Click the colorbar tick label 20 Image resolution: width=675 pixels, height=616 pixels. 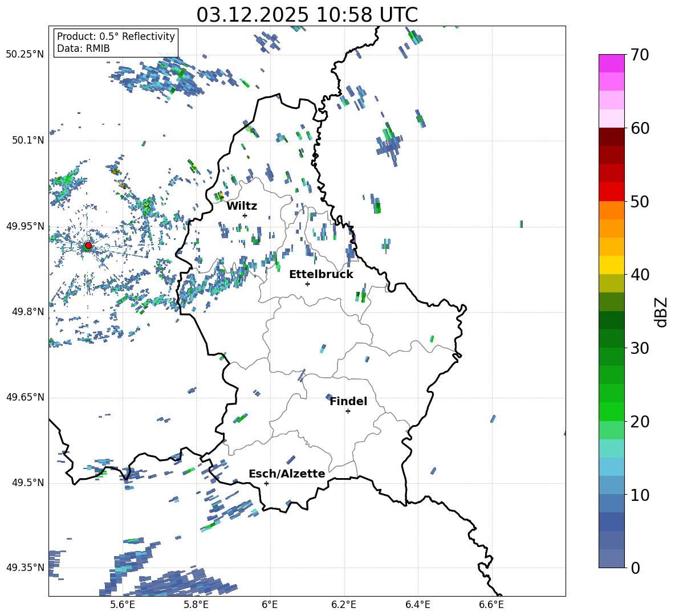tap(640, 421)
